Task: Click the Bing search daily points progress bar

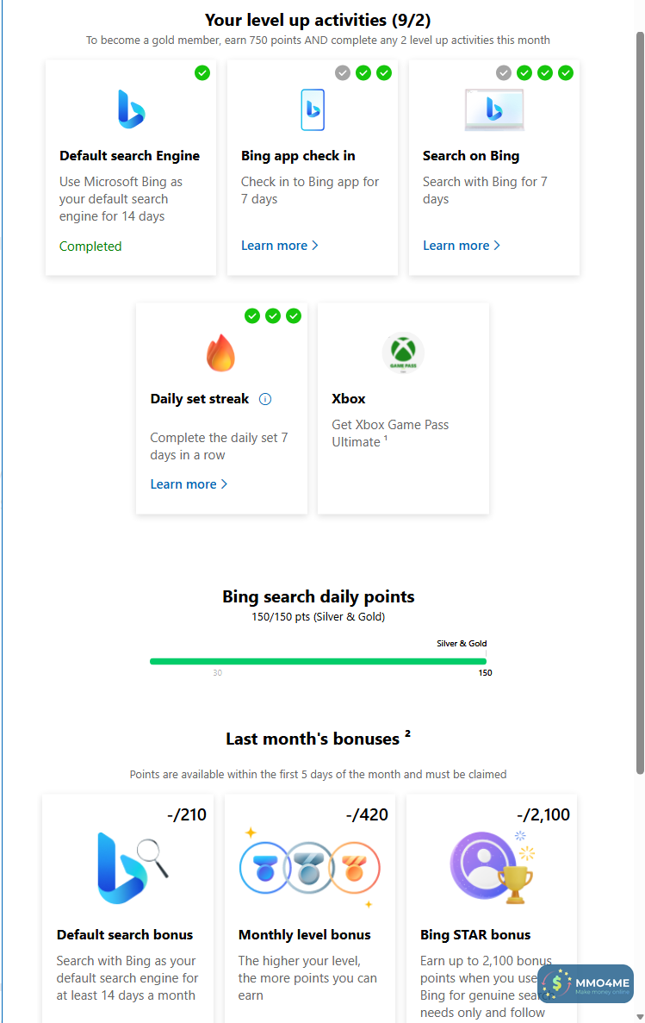Action: click(x=319, y=661)
